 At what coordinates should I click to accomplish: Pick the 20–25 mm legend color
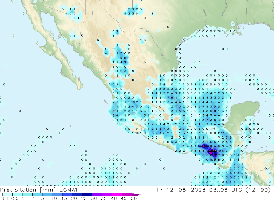pyautogui.click(x=77, y=195)
